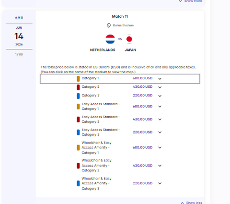The image size is (230, 204).
Task: Click Show more on the previous match card
Action: (x=190, y=1)
